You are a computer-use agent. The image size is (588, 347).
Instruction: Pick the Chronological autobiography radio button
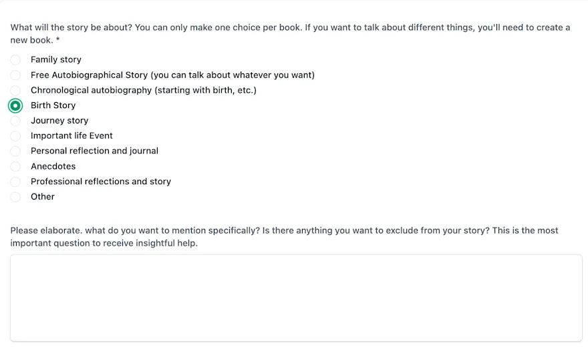(x=15, y=90)
